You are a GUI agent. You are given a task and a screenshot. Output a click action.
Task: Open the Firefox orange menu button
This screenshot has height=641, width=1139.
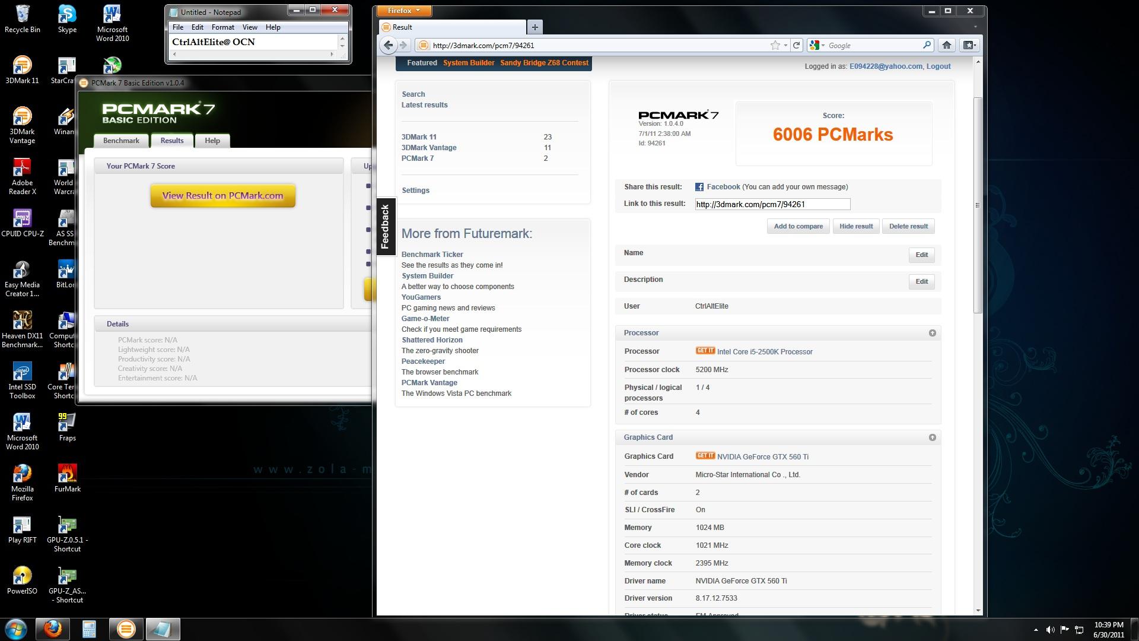403,11
